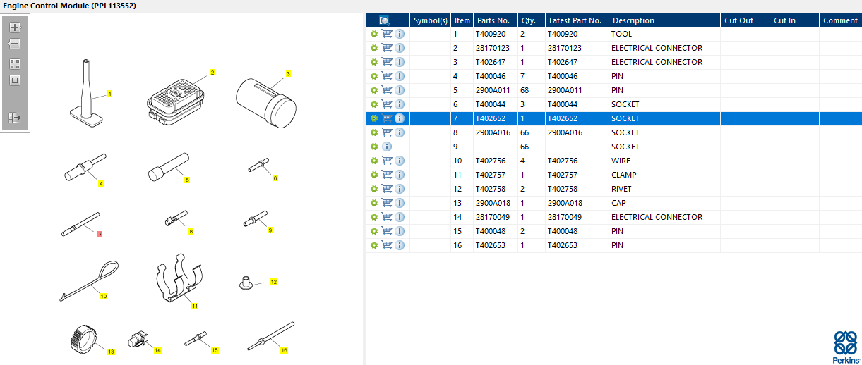Screen dimensions: 862x365
Task: Select callout 4 on the pin drawing
Action: 101,184
